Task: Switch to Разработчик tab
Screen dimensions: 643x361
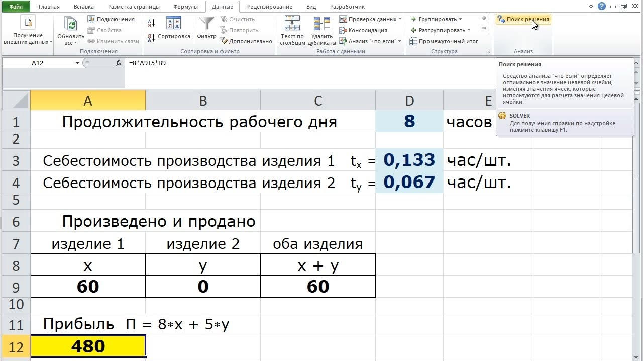Action: pyautogui.click(x=347, y=7)
